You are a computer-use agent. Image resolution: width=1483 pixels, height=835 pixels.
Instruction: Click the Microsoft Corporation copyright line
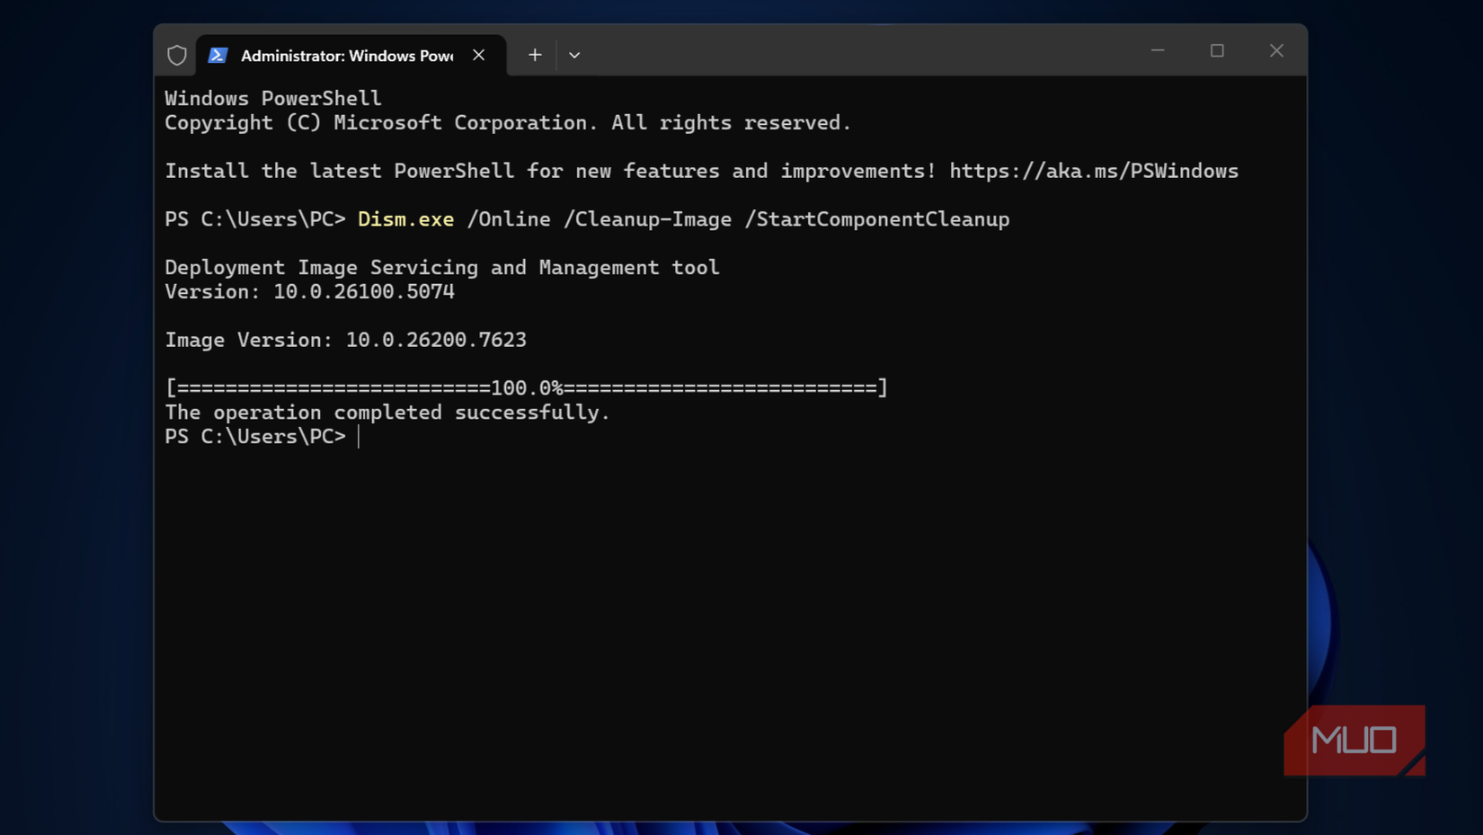click(x=508, y=123)
